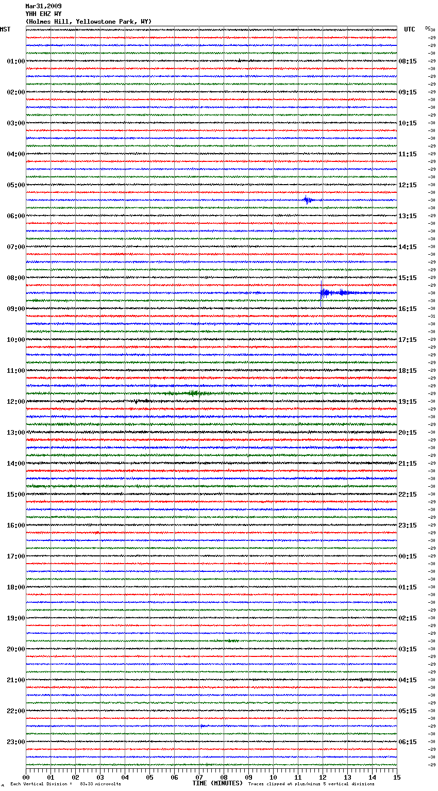
Task: Click minute 05 on the time axis
Action: [x=149, y=777]
